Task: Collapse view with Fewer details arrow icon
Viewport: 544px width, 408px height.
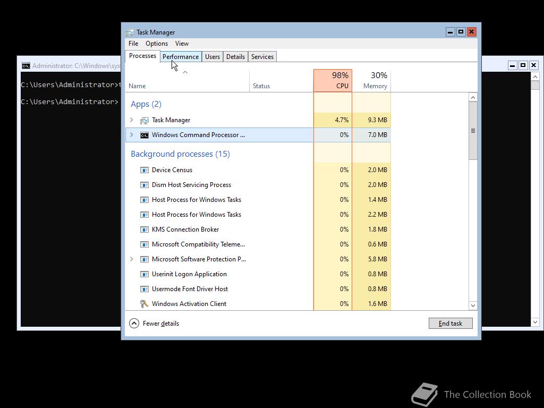Action: (x=134, y=324)
